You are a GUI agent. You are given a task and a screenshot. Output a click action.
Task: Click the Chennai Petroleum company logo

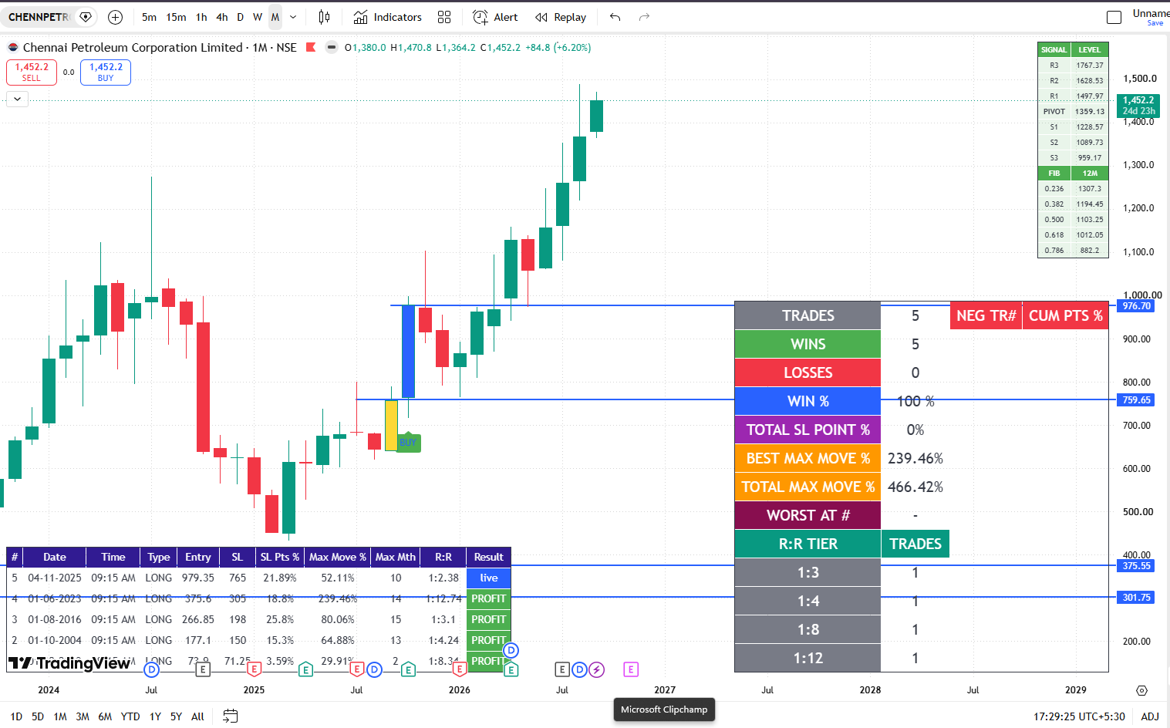13,47
